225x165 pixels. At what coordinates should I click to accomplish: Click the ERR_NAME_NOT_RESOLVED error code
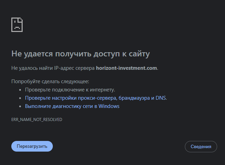tap(37, 119)
